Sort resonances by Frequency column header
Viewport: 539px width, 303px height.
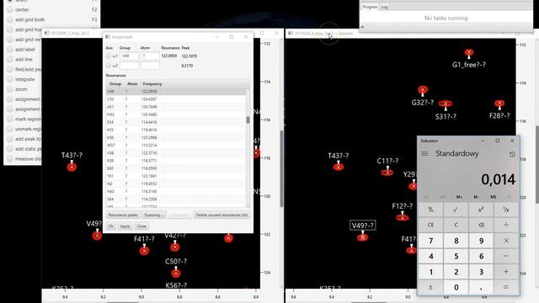tap(152, 84)
